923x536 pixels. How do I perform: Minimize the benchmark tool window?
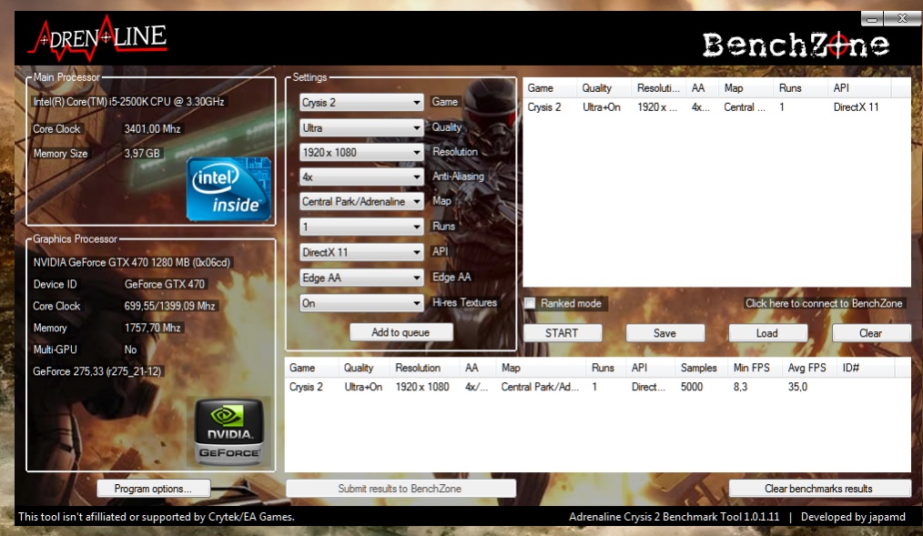point(872,19)
